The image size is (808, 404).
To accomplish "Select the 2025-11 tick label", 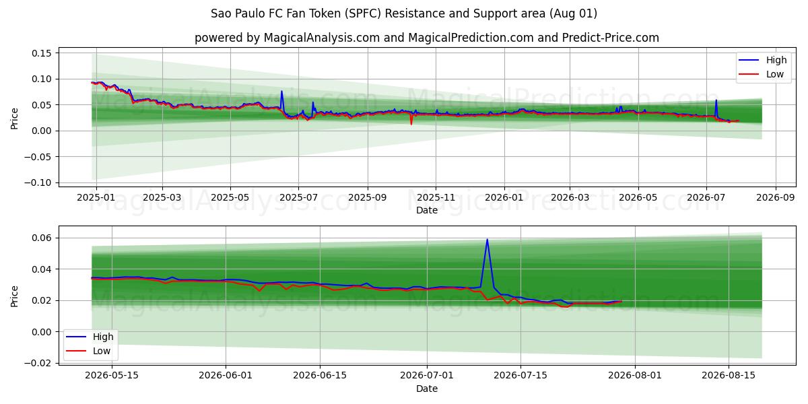I will tap(436, 197).
